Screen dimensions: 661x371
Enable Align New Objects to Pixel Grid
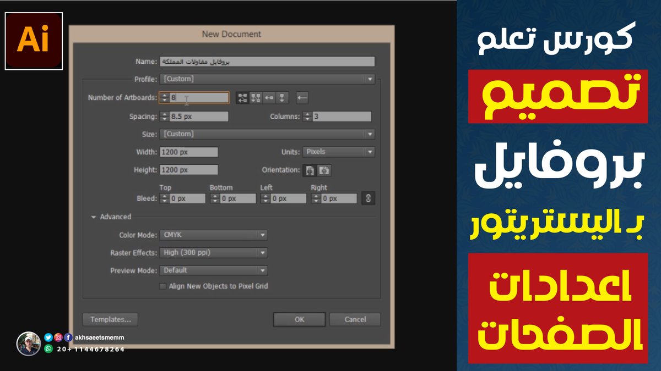(x=162, y=286)
